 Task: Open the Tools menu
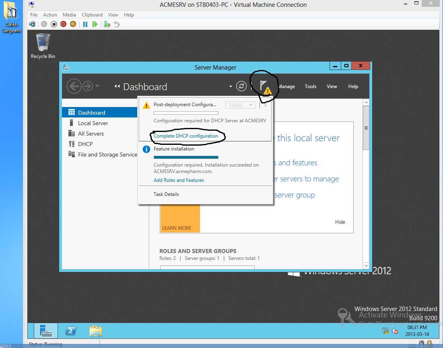311,86
